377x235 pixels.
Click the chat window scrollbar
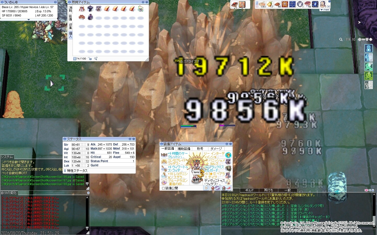click(374, 210)
